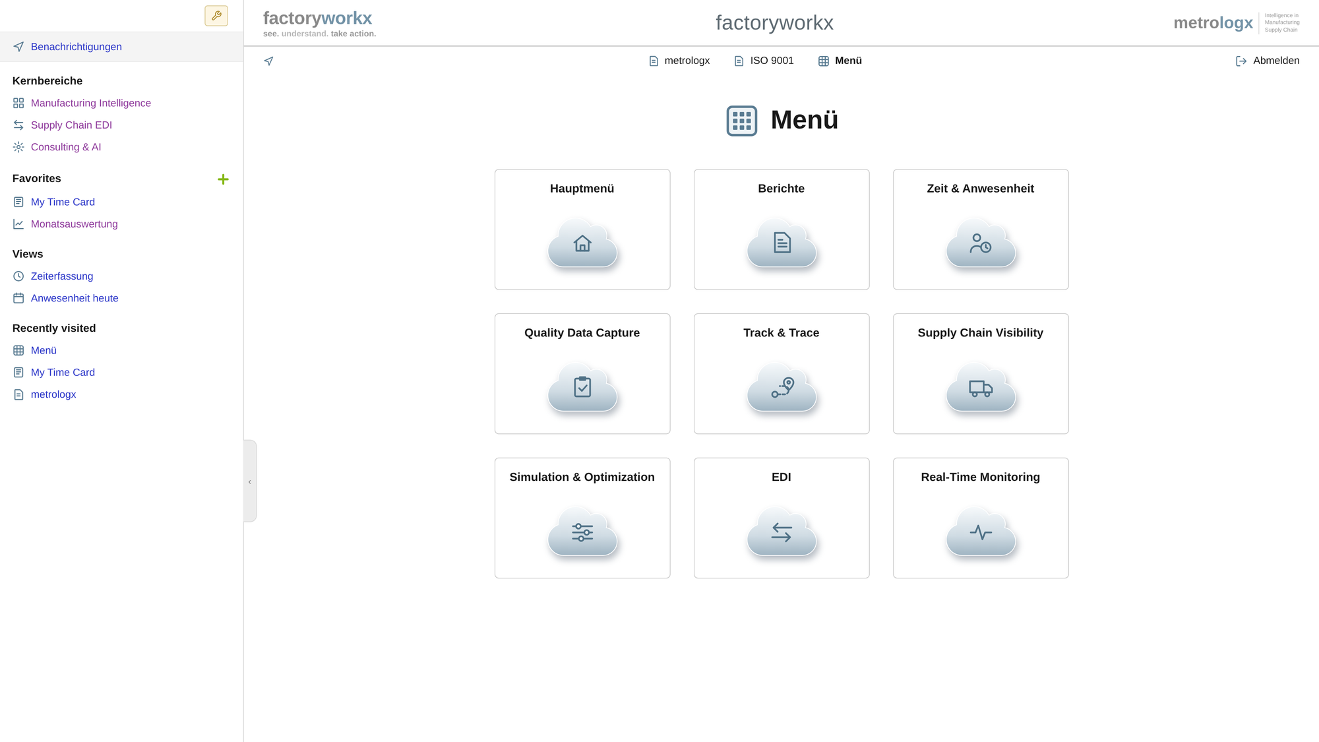Open the EDI tile
1319x742 pixels.
click(x=782, y=518)
